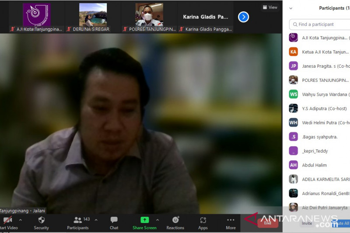350x233 pixels.
Task: Open the Security shield icon
Action: coord(42,220)
